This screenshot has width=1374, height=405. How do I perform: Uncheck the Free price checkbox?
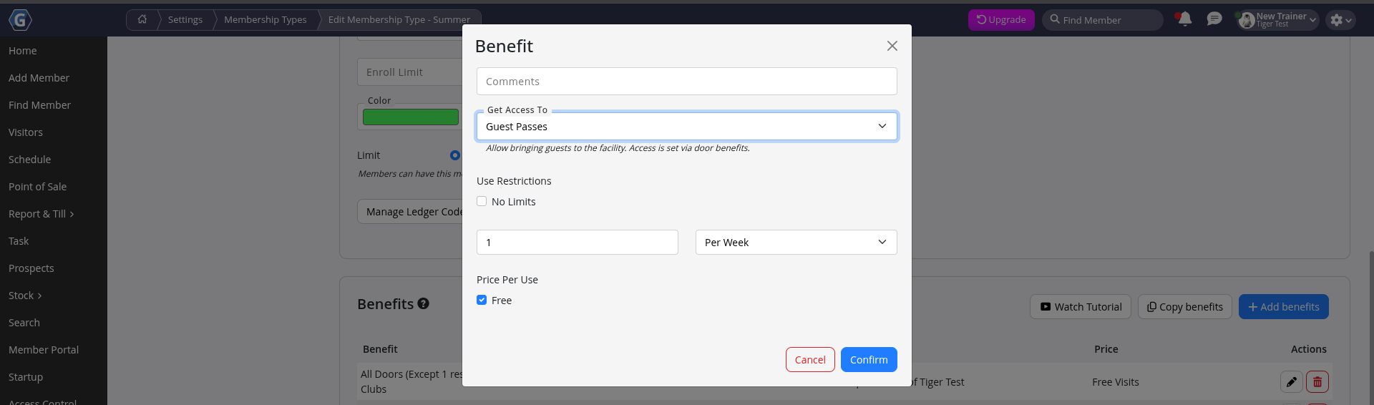(x=482, y=301)
